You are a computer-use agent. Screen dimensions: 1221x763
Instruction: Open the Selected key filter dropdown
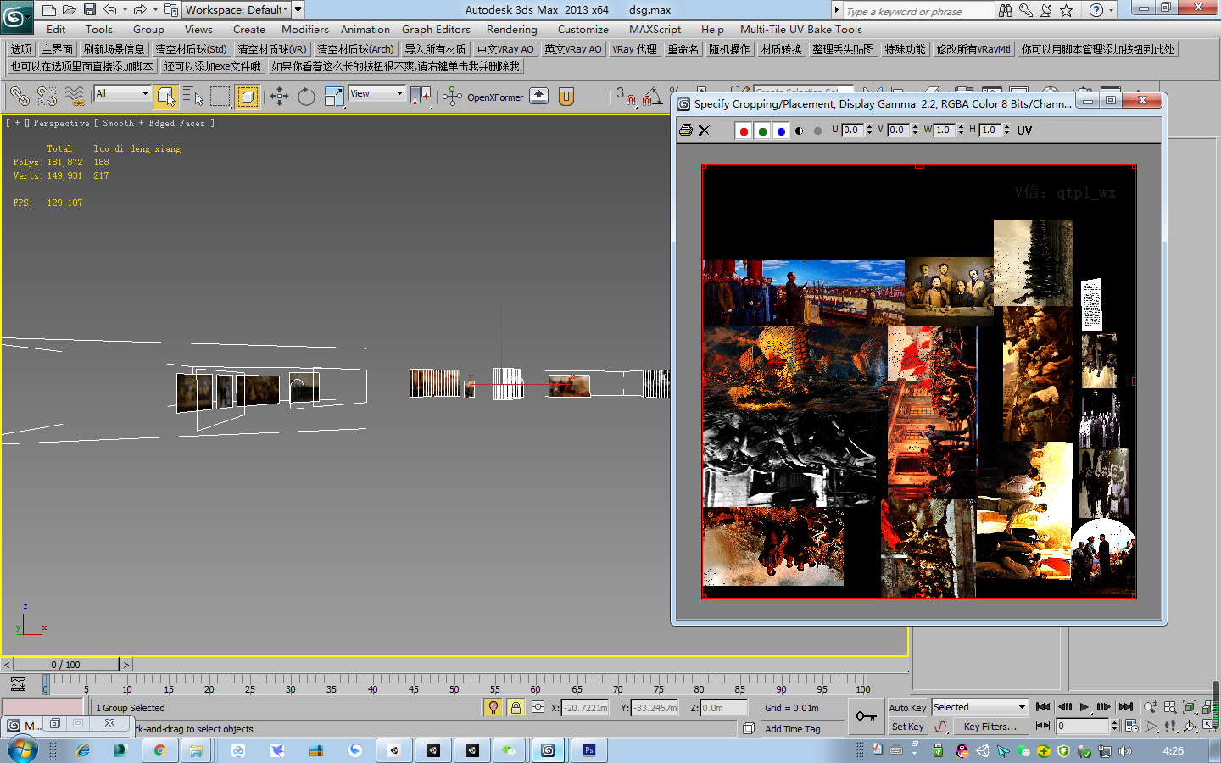(979, 707)
